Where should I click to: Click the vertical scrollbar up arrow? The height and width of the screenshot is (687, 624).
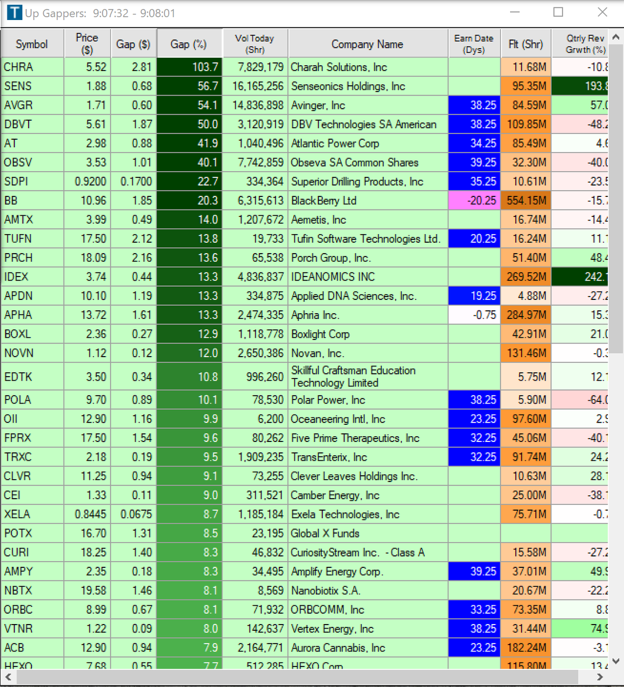pyautogui.click(x=616, y=37)
